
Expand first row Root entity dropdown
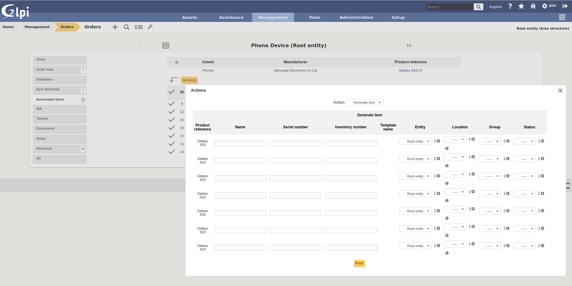tap(415, 141)
